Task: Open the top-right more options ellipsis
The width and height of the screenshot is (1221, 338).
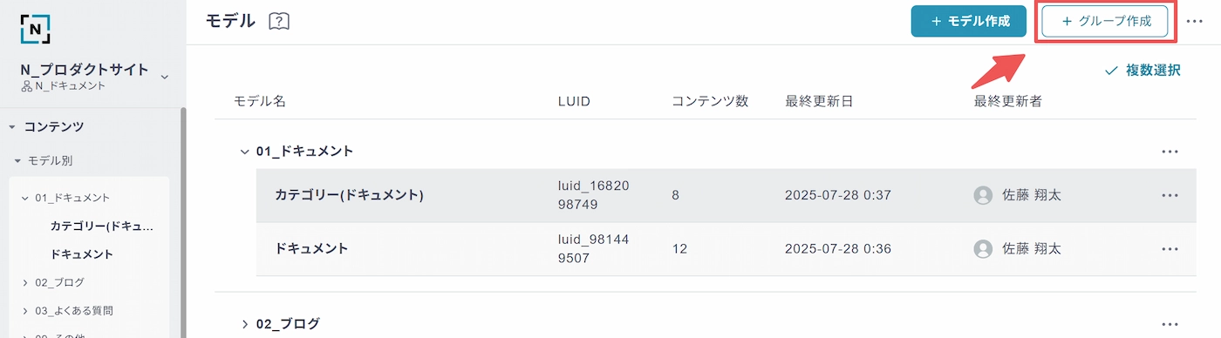Action: click(x=1195, y=22)
